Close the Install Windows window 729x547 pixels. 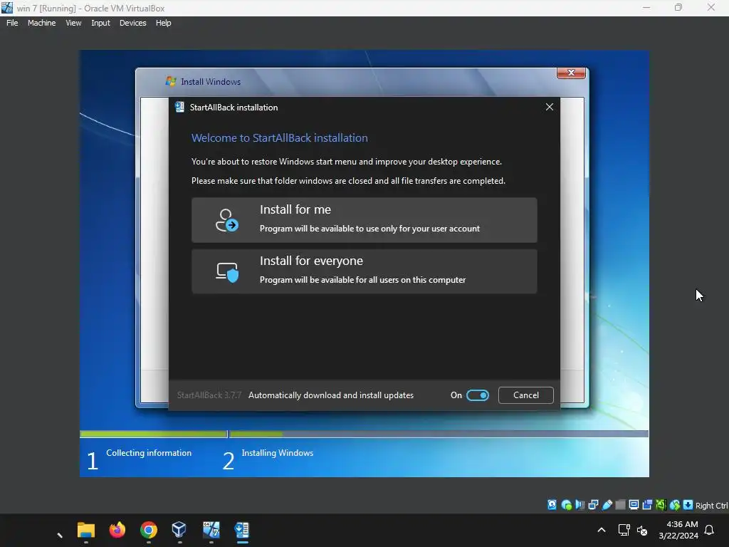point(571,73)
